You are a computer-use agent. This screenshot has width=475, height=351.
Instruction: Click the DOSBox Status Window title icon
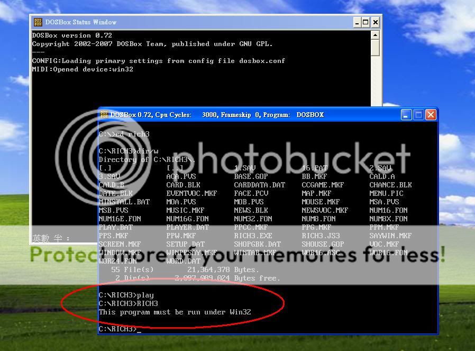pos(38,22)
